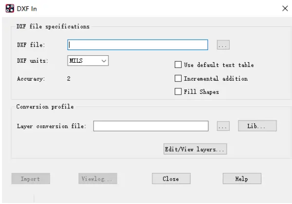Click into Layer conversion file field
The image size is (292, 204).
pyautogui.click(x=151, y=126)
